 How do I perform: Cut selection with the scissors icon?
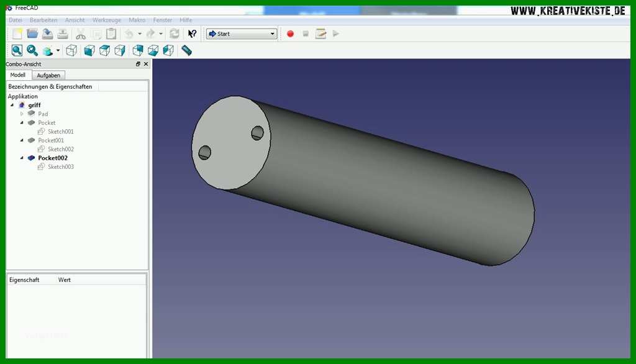coord(81,34)
